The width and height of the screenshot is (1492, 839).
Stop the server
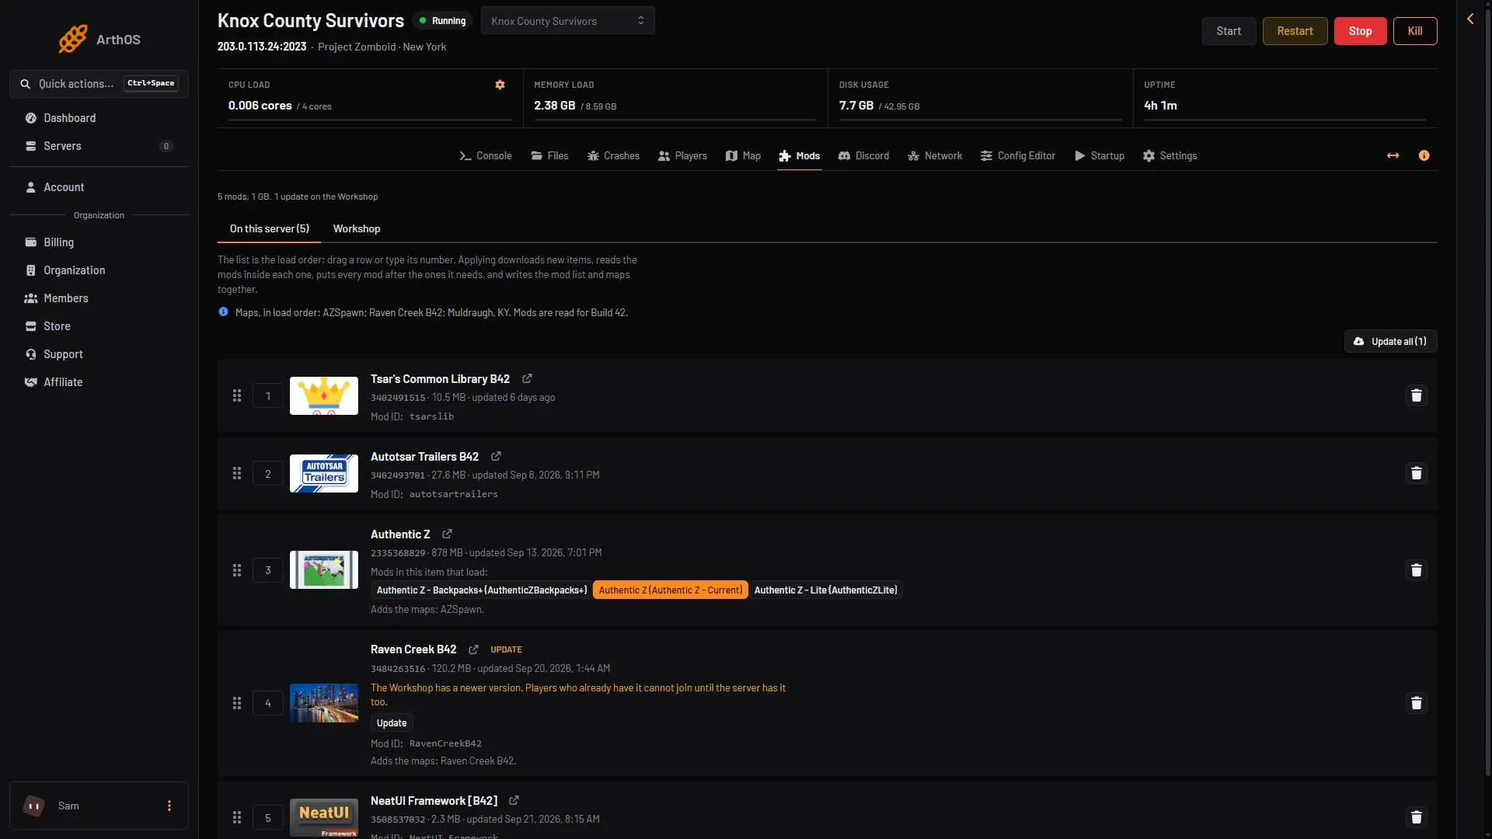1360,31
